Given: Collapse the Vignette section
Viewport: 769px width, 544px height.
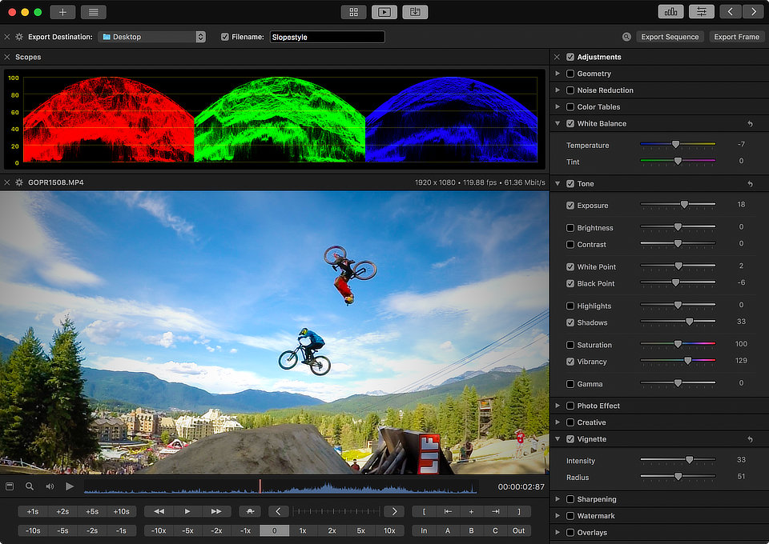Looking at the screenshot, I should [x=558, y=439].
